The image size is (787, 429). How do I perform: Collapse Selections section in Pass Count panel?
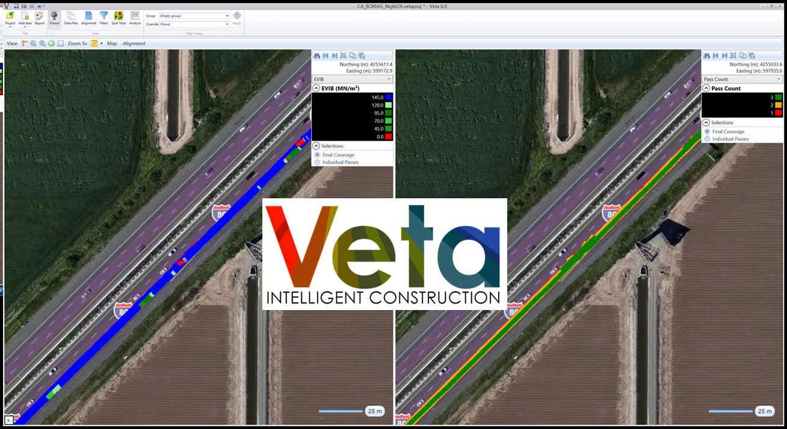point(706,123)
